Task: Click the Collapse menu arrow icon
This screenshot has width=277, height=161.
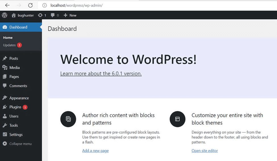Action: 5,144
